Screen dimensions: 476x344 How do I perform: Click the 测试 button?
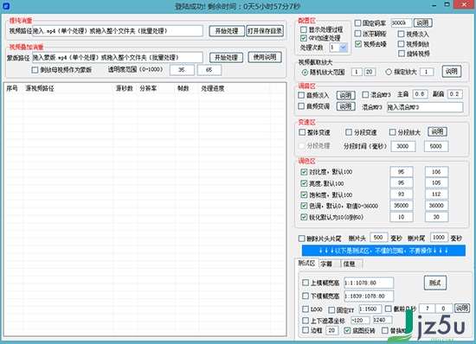point(435,283)
